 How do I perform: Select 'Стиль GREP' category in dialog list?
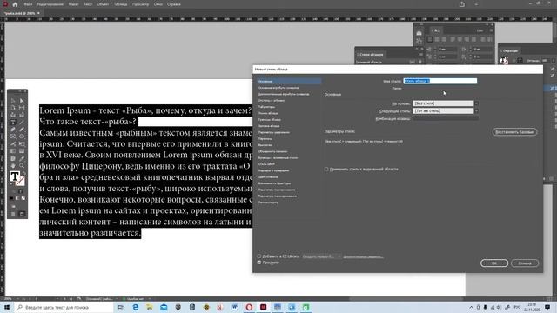coord(266,164)
